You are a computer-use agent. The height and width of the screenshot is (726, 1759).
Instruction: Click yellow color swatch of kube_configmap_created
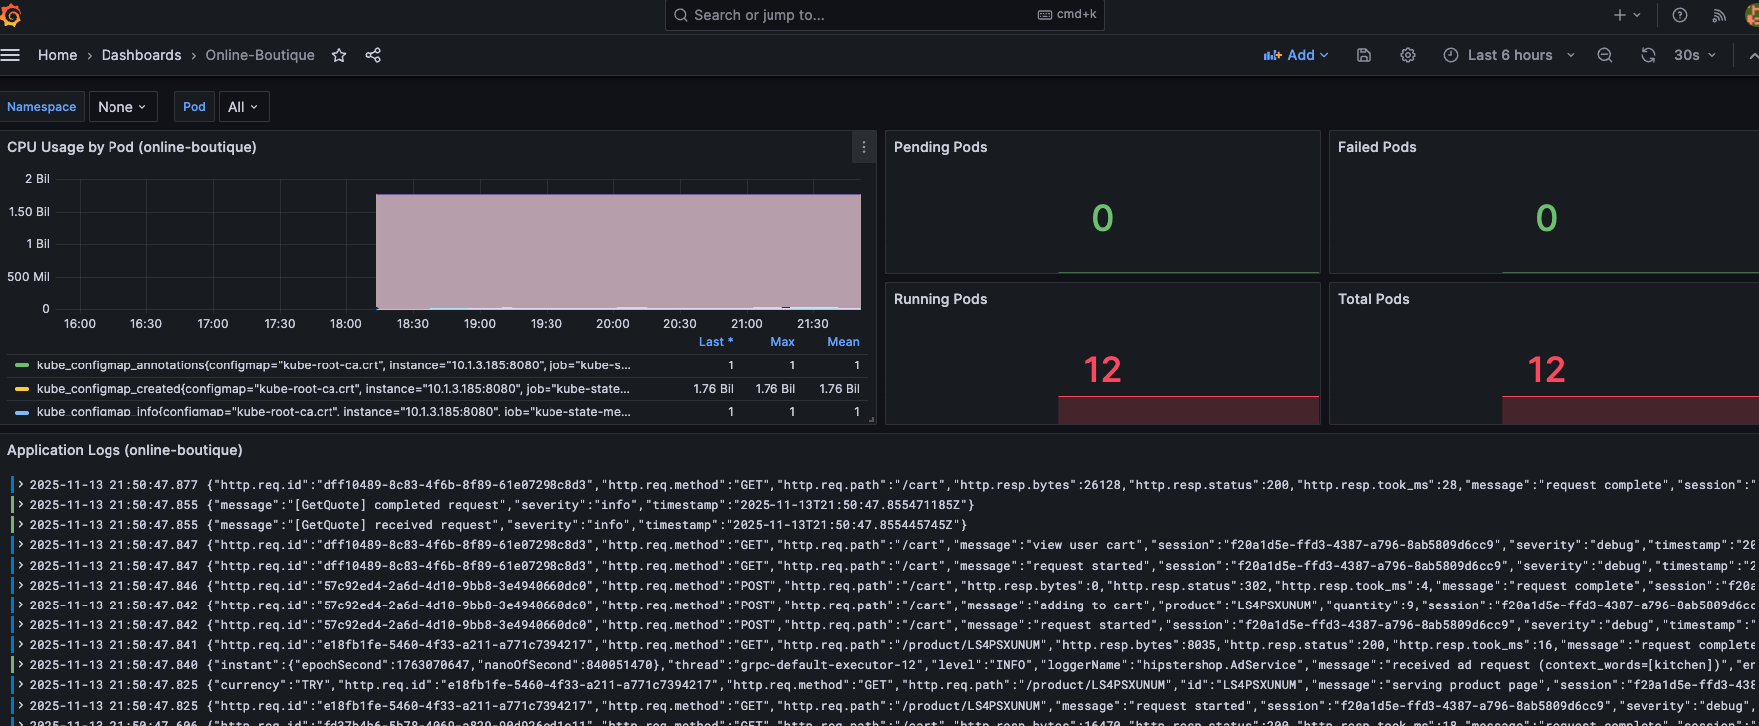click(22, 389)
